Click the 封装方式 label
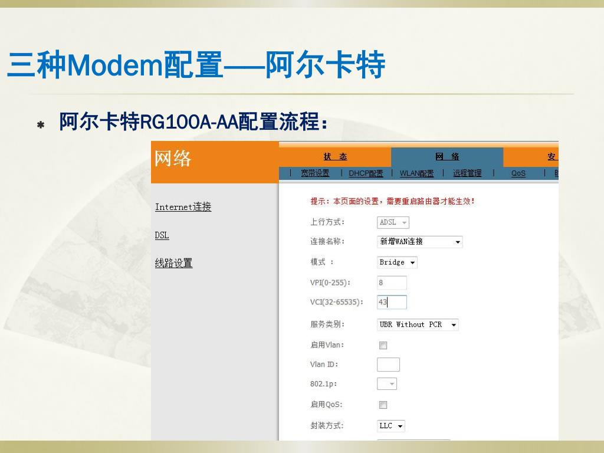 tap(327, 426)
